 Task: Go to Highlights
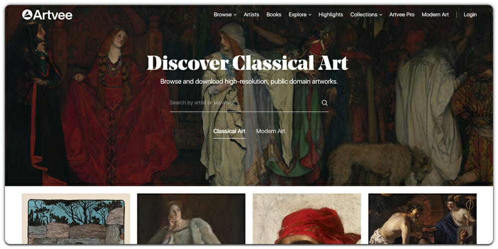[x=331, y=14]
